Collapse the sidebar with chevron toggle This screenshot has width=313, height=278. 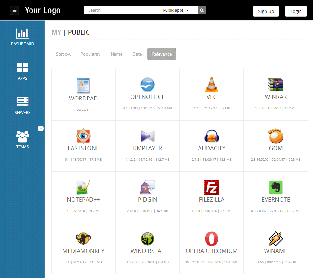(41, 128)
